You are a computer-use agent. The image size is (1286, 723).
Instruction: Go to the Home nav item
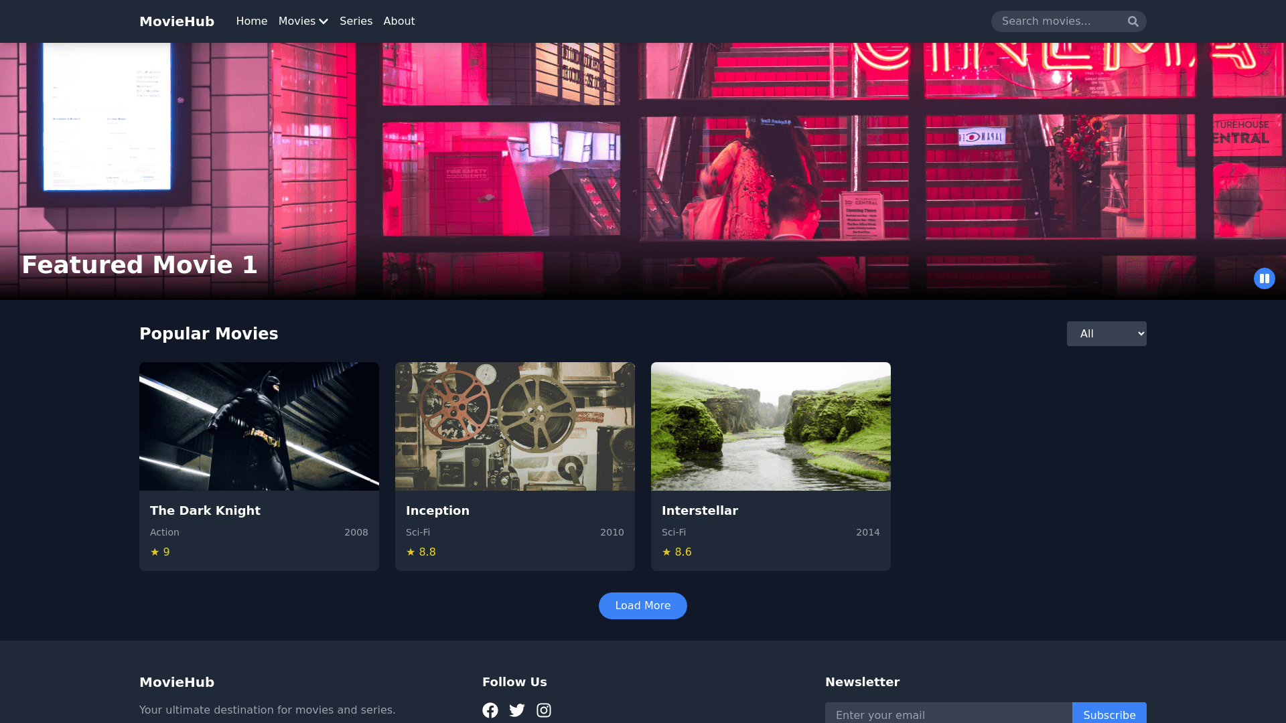251,21
